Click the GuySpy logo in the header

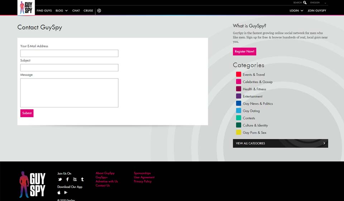coord(26,8)
